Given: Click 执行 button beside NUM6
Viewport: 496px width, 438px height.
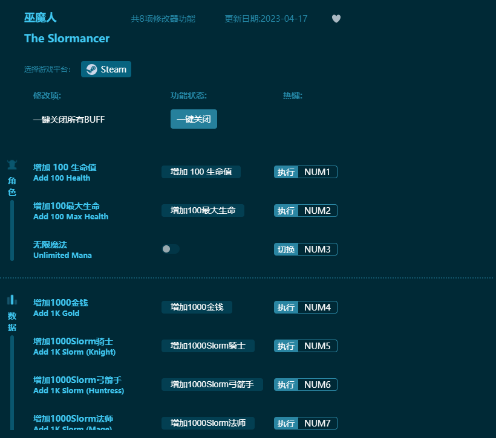Looking at the screenshot, I should click(x=286, y=385).
